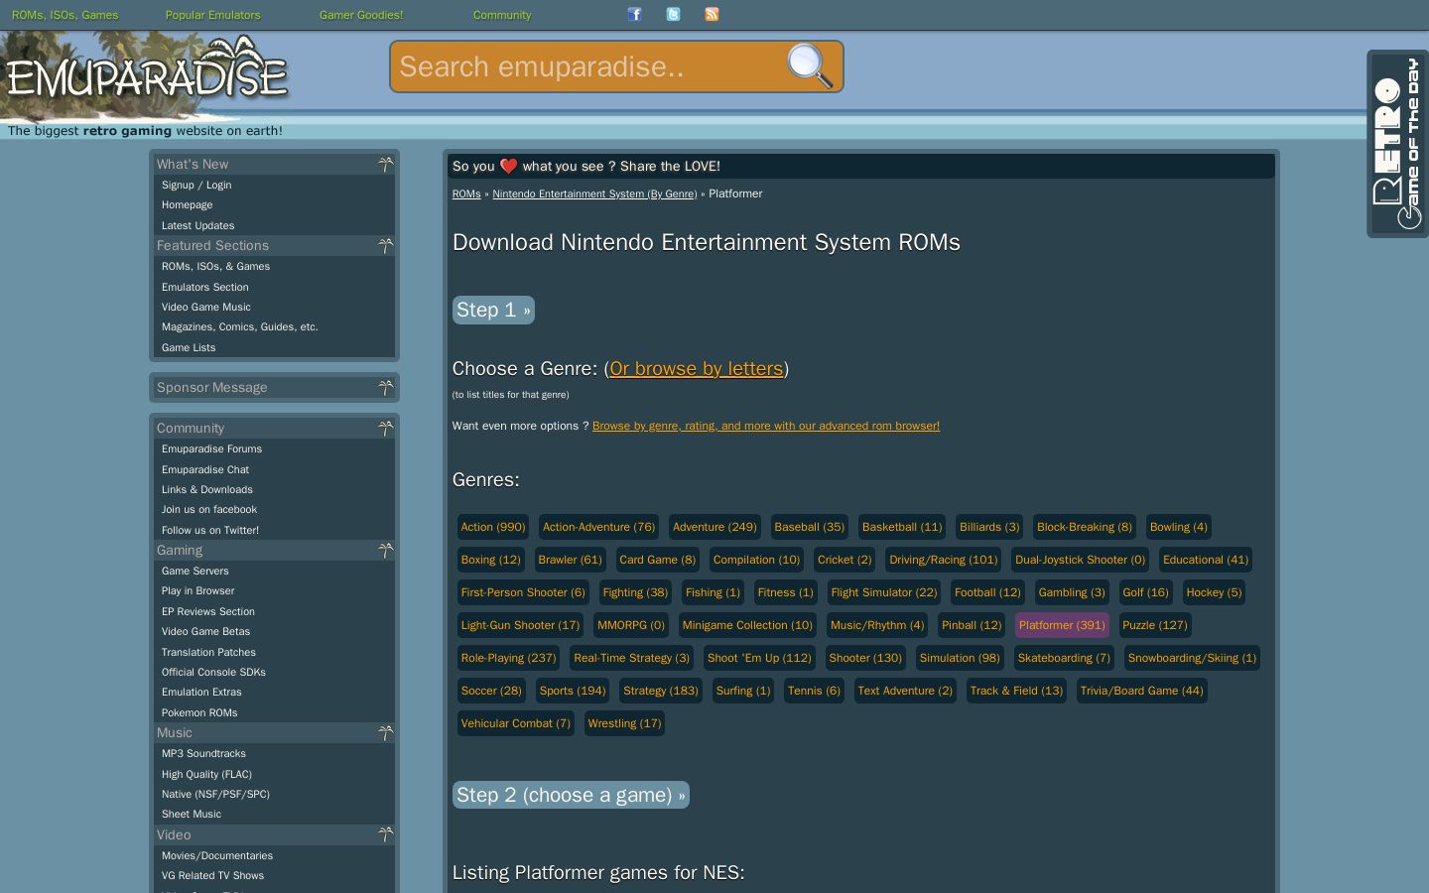1429x893 pixels.
Task: Focus the Search emuparadise field
Action: click(x=587, y=66)
